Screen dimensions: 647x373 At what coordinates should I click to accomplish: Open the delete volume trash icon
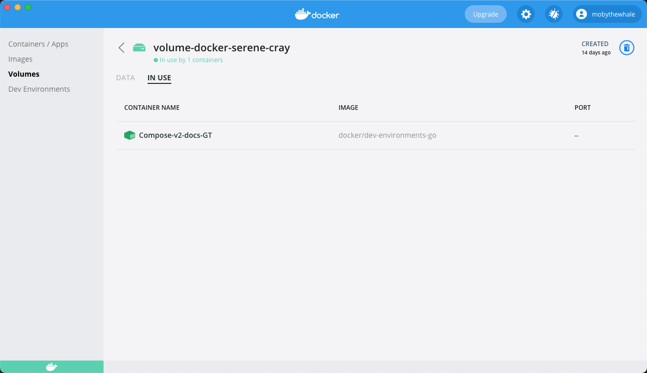627,48
